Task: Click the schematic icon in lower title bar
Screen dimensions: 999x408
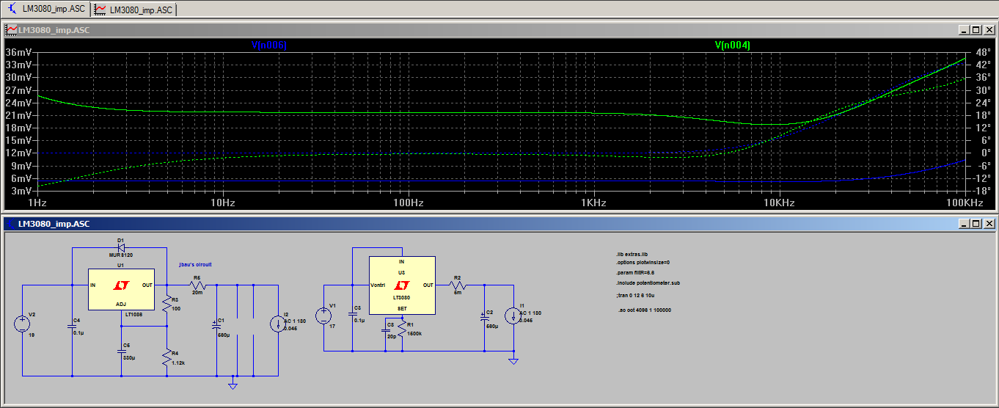Action: click(11, 222)
